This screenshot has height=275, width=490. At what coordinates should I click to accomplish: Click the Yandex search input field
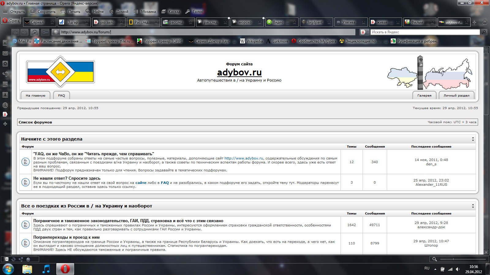pos(424,32)
